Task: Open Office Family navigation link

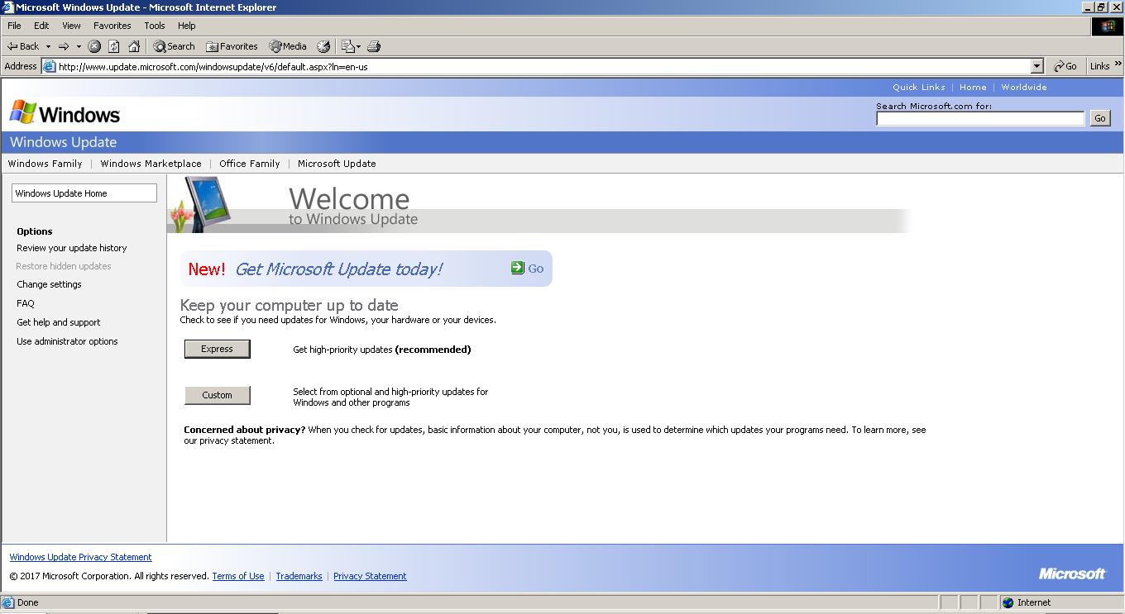Action: coord(249,164)
